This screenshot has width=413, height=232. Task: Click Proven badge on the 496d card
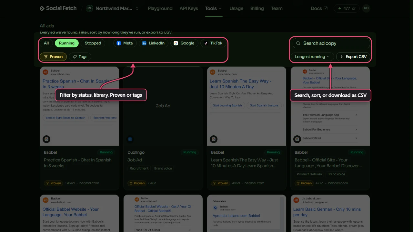click(x=220, y=183)
